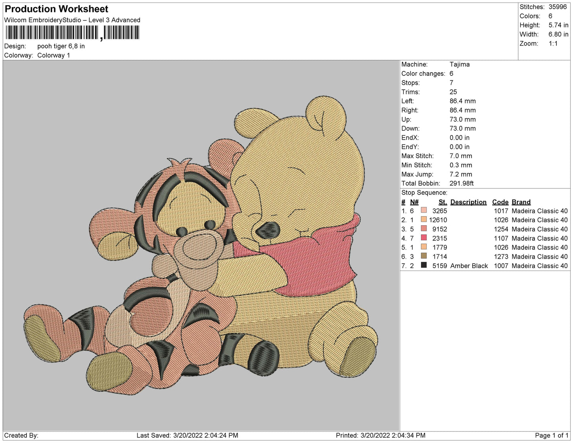
Task: Click the Stitches count value 35996
Action: [558, 7]
